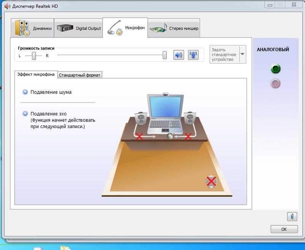Click the Realtek speaker icon in title bar
This screenshot has height=250, width=305.
coord(7,6)
